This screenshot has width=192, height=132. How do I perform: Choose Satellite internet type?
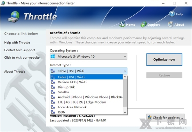(86, 92)
